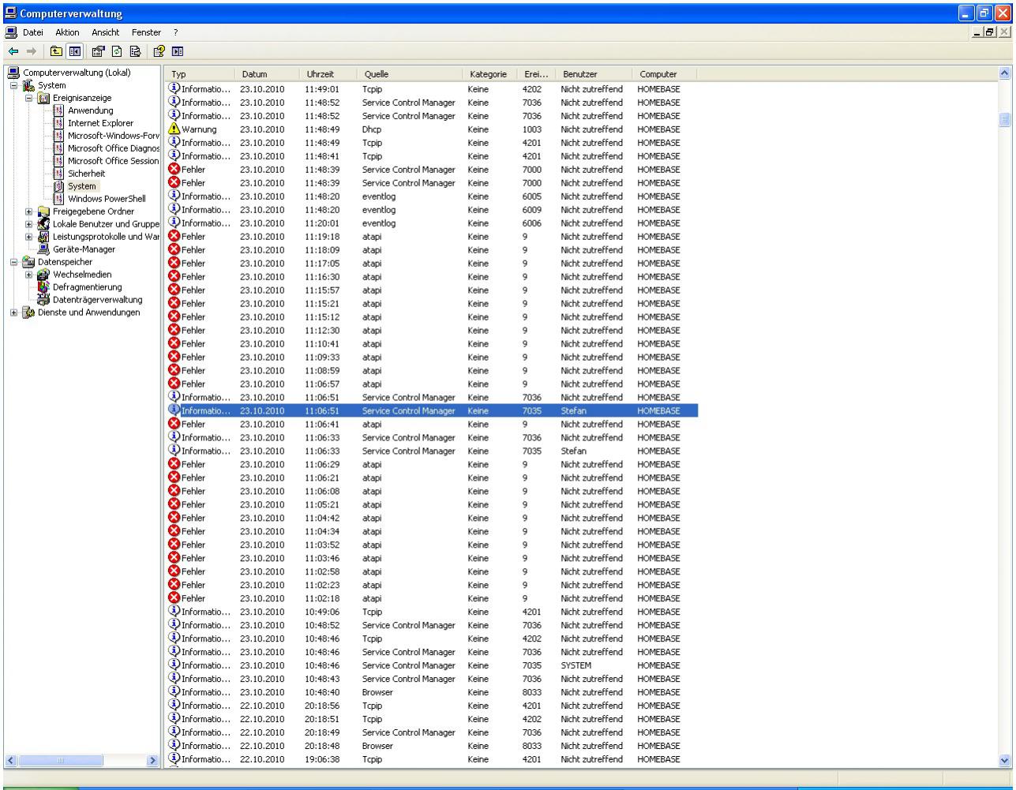This screenshot has width=1016, height=790.
Task: Sort events by the Typ column header
Action: tap(201, 74)
